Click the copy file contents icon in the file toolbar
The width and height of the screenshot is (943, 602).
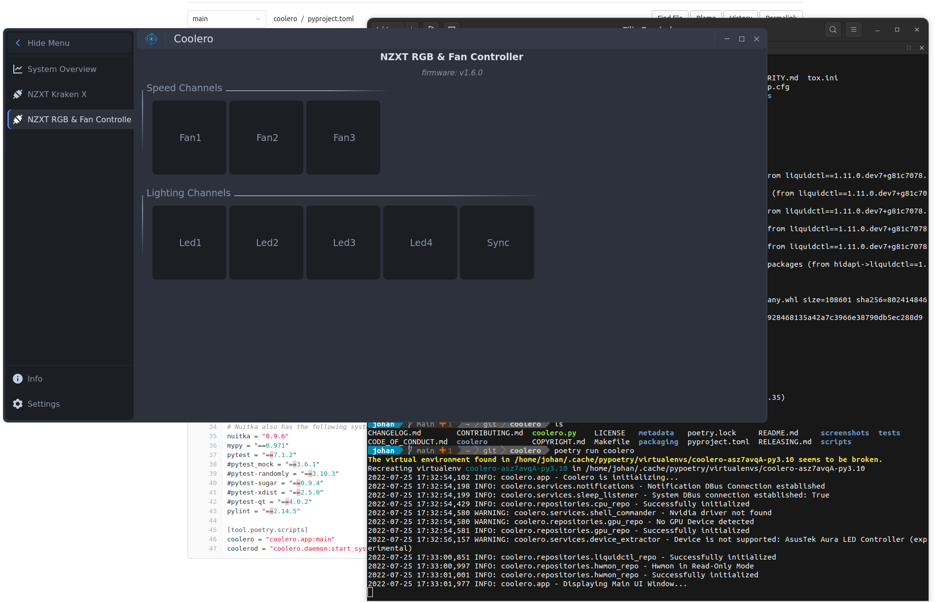[x=430, y=28]
